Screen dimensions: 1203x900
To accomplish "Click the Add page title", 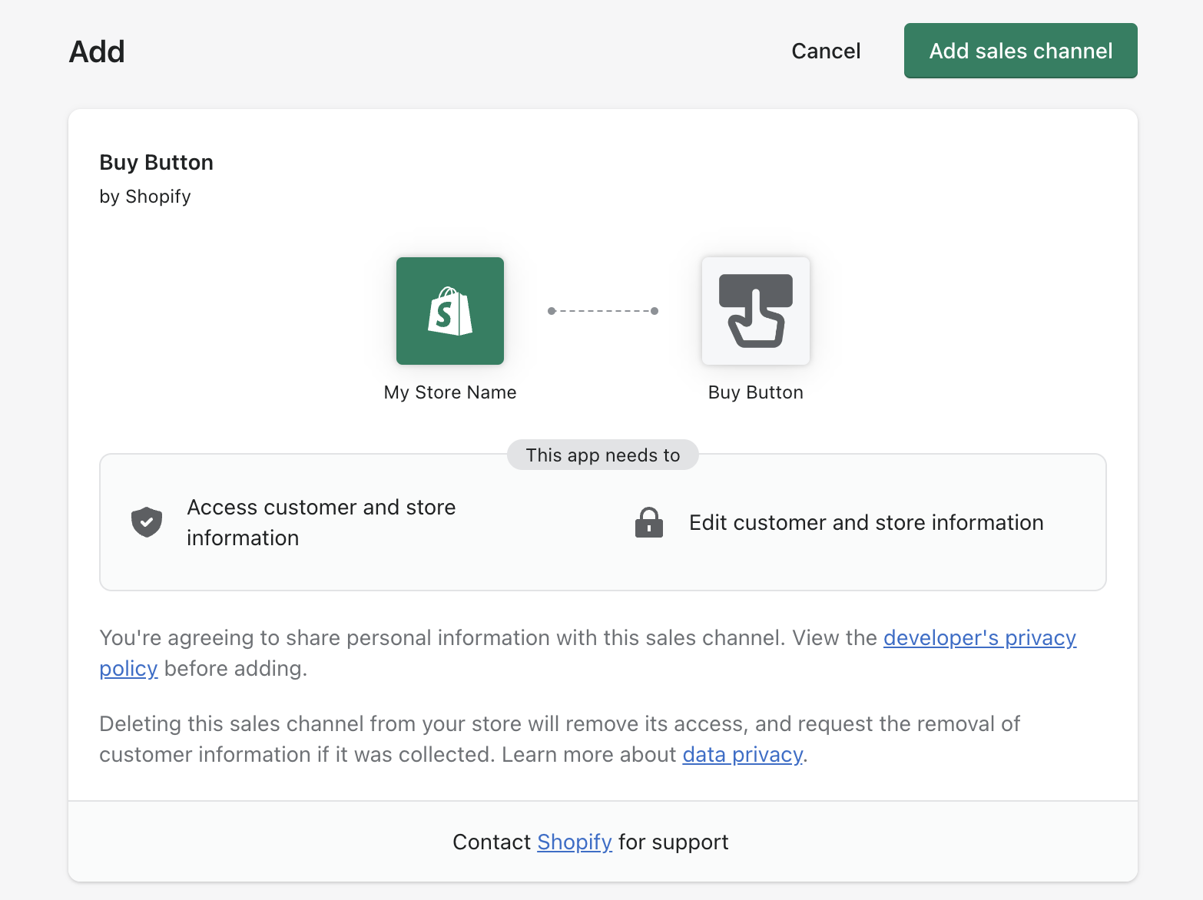I will click(x=97, y=51).
